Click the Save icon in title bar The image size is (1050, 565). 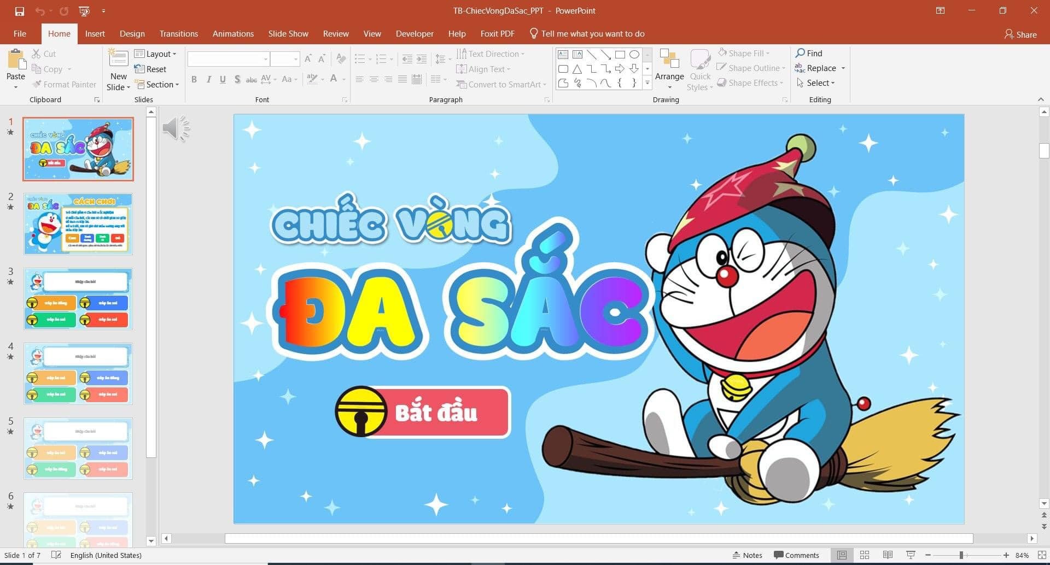20,11
